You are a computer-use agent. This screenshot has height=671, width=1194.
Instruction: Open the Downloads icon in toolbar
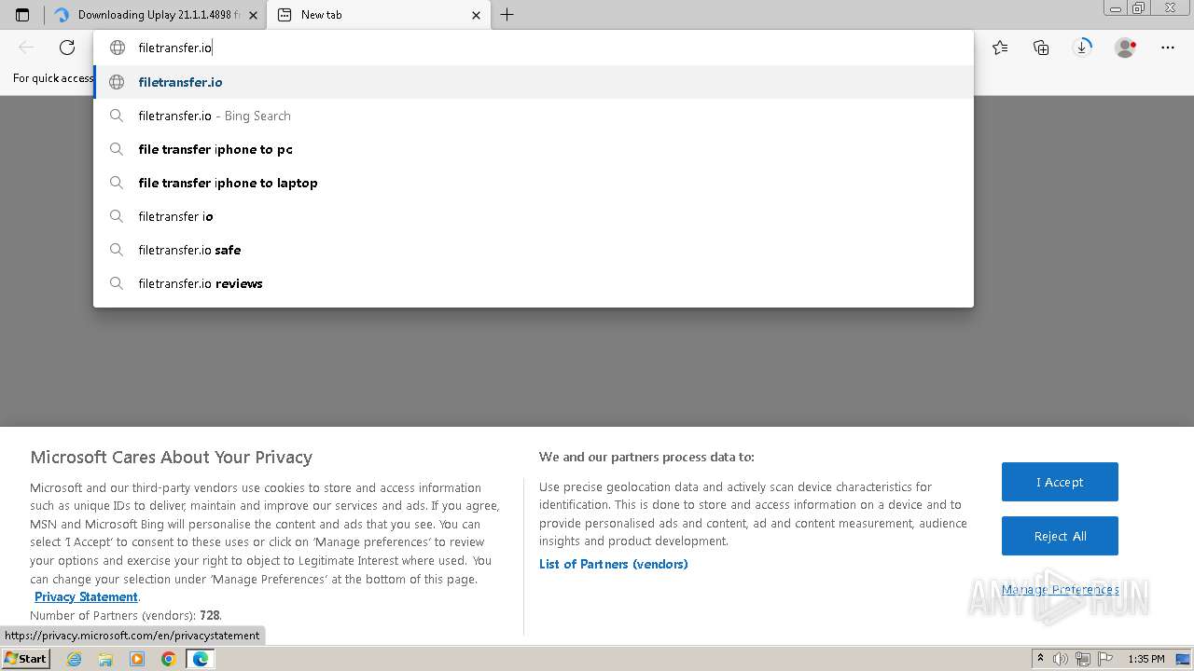coord(1082,47)
